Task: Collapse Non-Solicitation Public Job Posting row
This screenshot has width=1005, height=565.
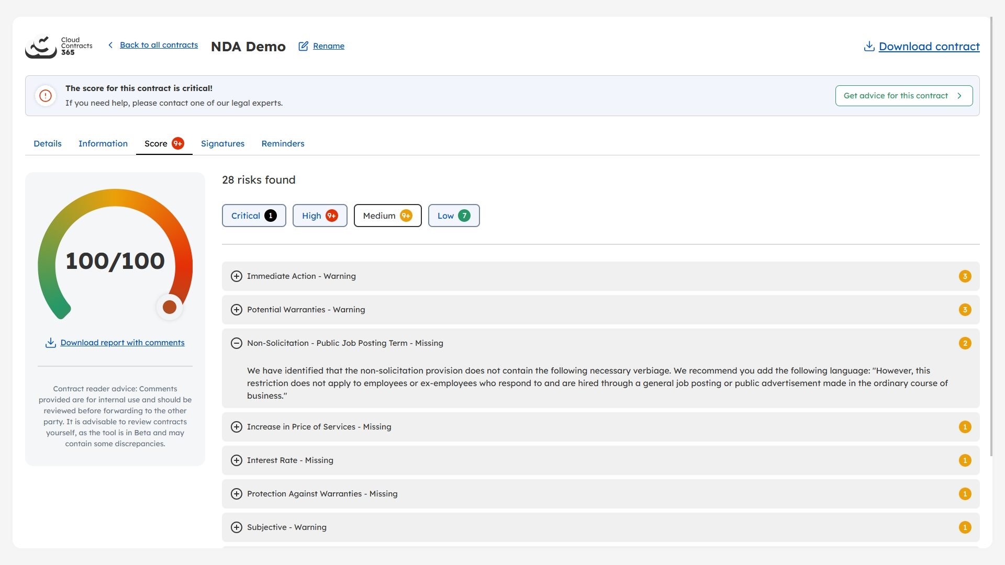Action: [x=237, y=343]
